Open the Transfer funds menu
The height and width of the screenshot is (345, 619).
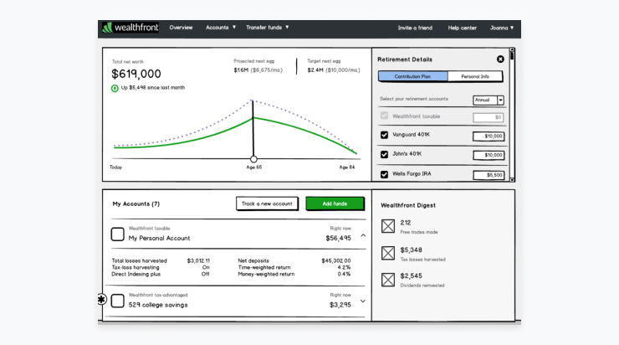pyautogui.click(x=268, y=28)
